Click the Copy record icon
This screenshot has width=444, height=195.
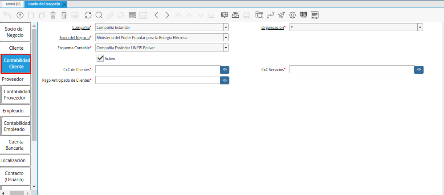pyautogui.click(x=42, y=15)
